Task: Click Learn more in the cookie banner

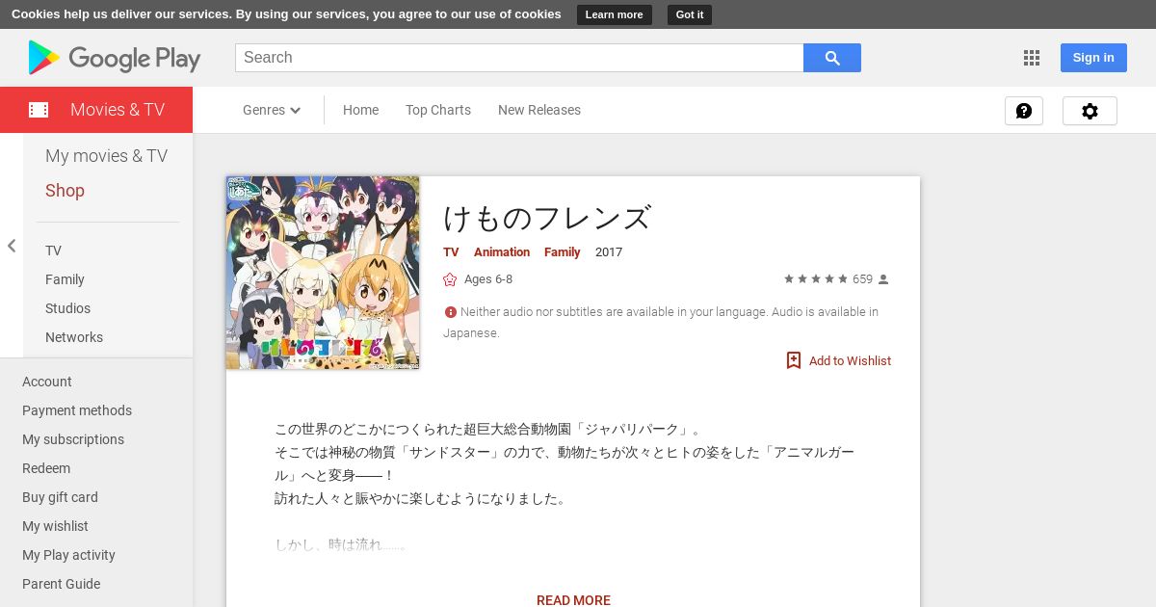Action: click(x=614, y=14)
